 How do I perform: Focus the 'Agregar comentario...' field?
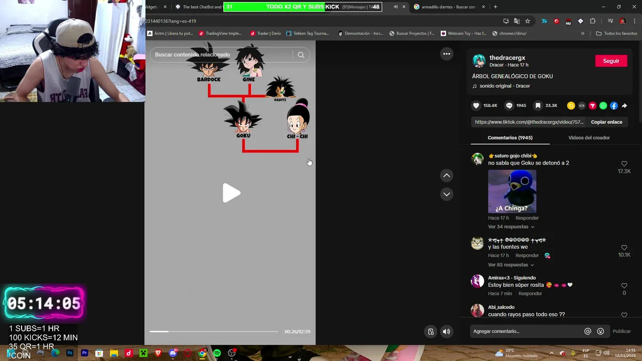pyautogui.click(x=527, y=331)
